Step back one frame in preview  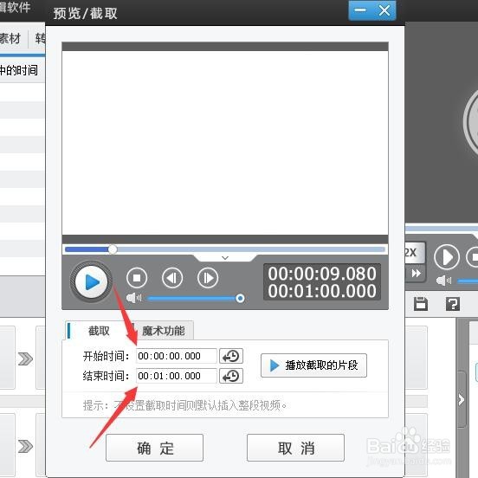(x=172, y=278)
